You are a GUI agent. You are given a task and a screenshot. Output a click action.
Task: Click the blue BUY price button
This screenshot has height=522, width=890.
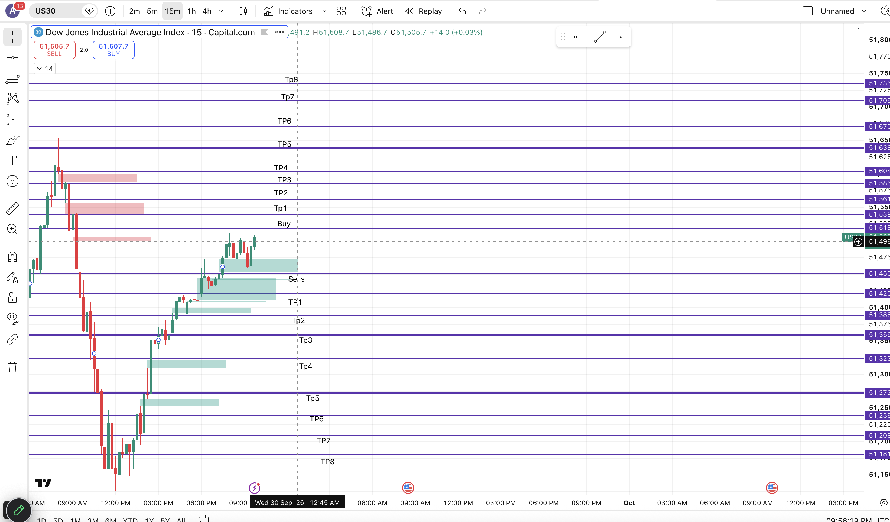coord(113,50)
